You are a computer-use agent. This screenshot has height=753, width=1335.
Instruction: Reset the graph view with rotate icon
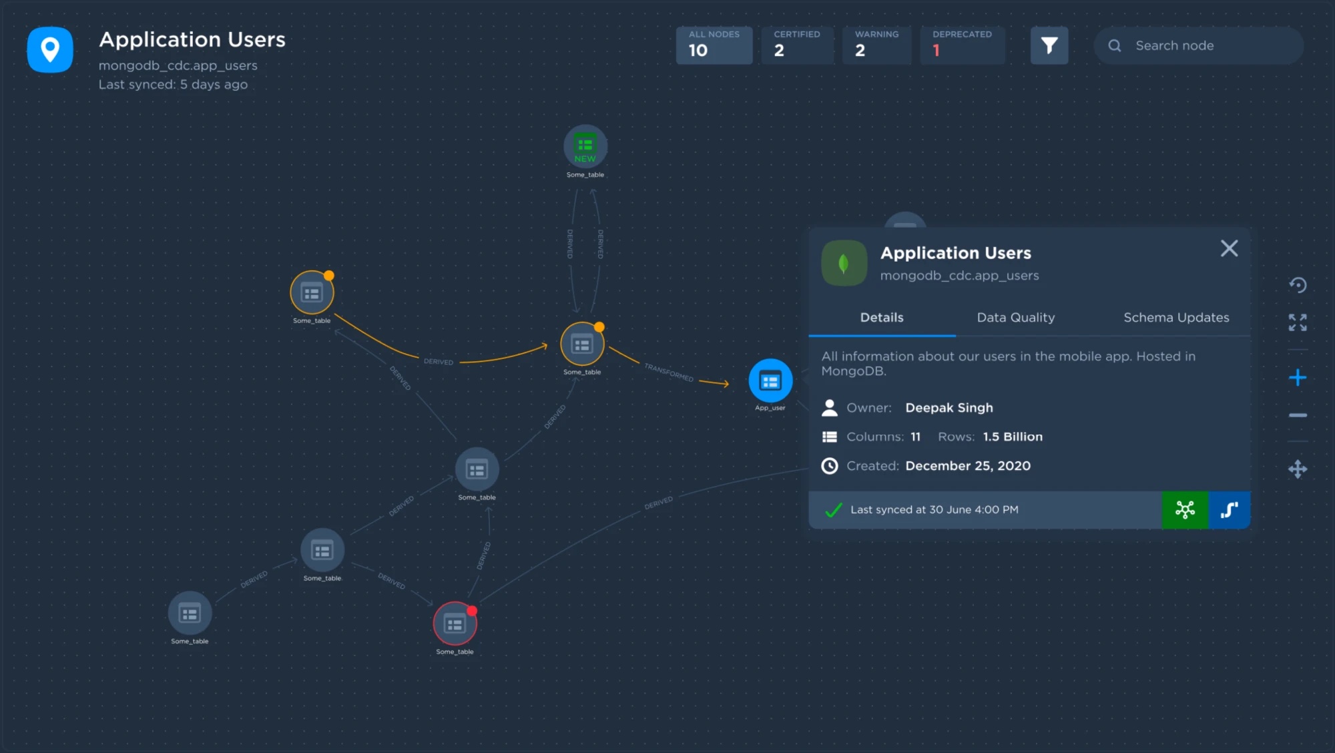click(1298, 285)
